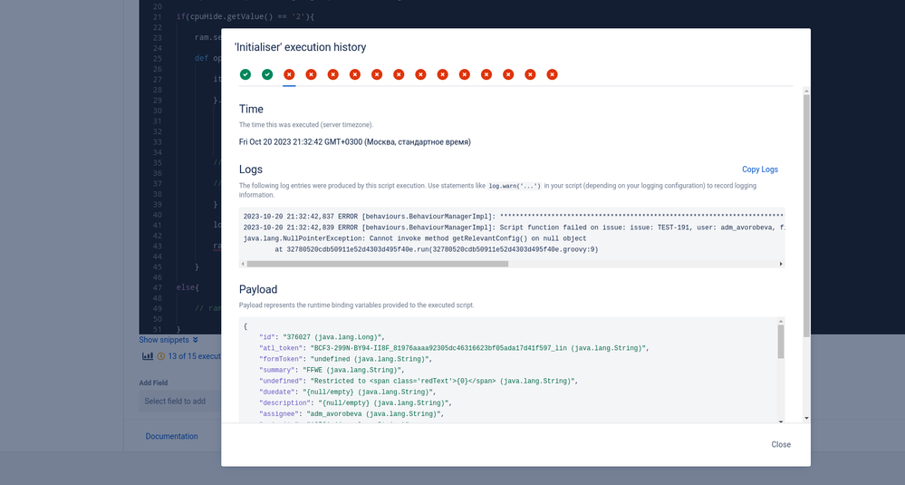Image resolution: width=905 pixels, height=485 pixels.
Task: Click the payload "id" entry 376027
Action: (323, 337)
